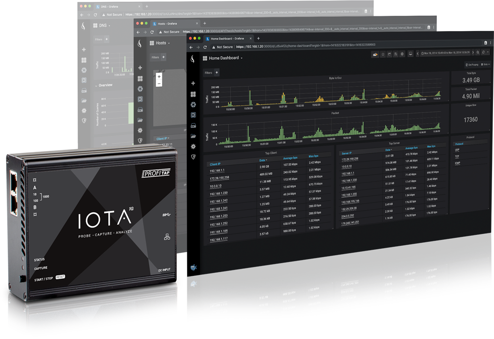Screen dimensions: 494x339
Task: Click client IP 172.28.190.238 in Top Client
Action: (219, 178)
